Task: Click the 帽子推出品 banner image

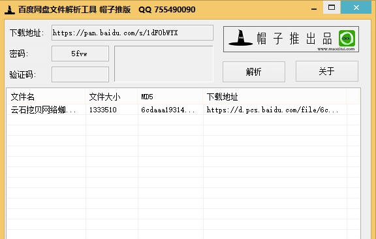Action: (x=291, y=39)
